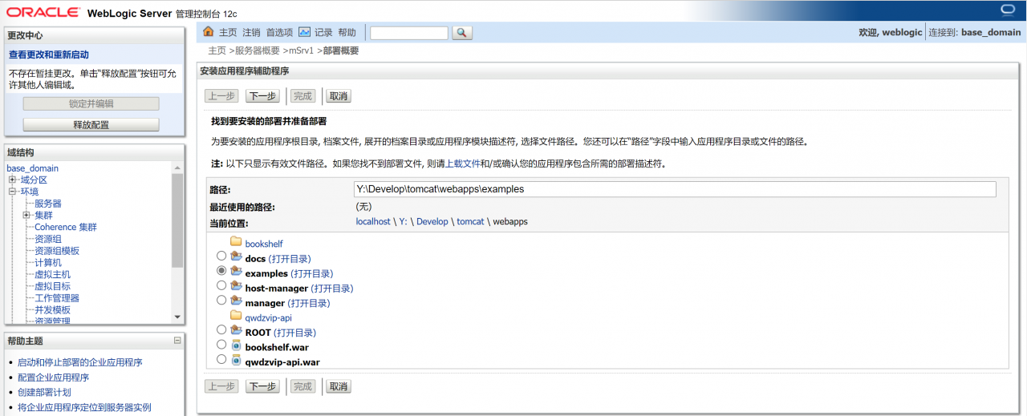Viewport: 1027px width, 416px height.
Task: Click 主页 in the breadcrumb
Action: (217, 50)
